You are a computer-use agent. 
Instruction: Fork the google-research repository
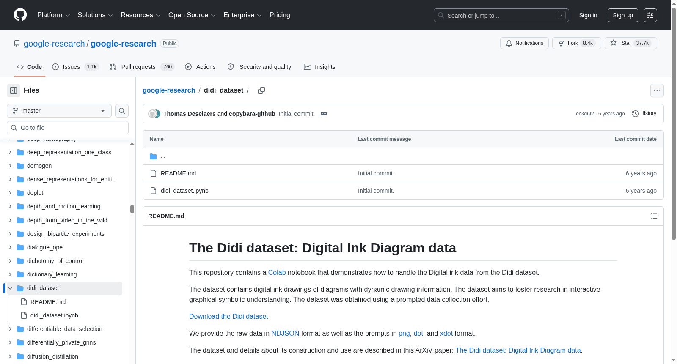(577, 43)
